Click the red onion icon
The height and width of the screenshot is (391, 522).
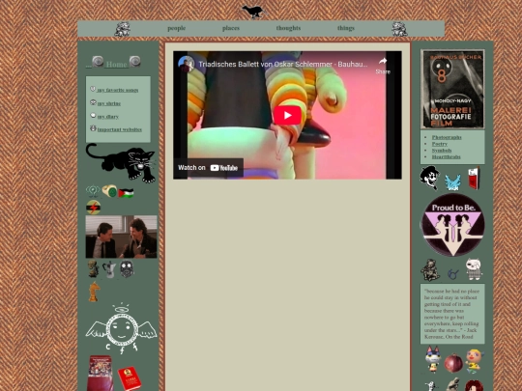[x=453, y=363]
